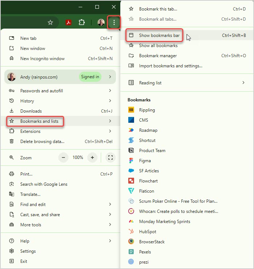Image resolution: width=254 pixels, height=269 pixels.
Task: Open the Chrome three-dot menu button
Action: pyautogui.click(x=114, y=22)
